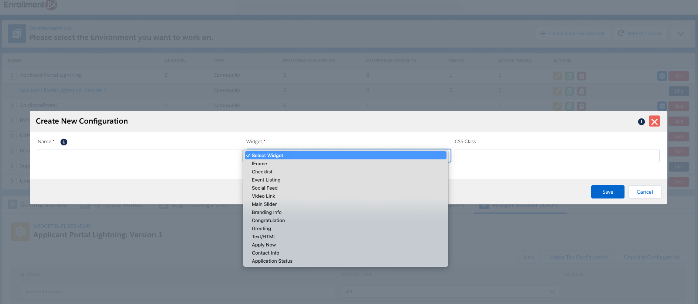Pick Event Listing from the dropdown
698x304 pixels.
point(266,180)
